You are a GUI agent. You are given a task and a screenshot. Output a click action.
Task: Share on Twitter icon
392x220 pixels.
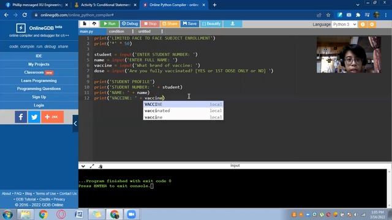(x=34, y=117)
